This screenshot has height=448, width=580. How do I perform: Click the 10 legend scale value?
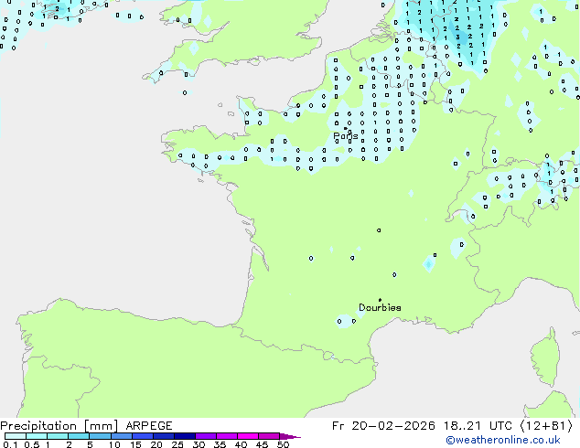(114, 444)
